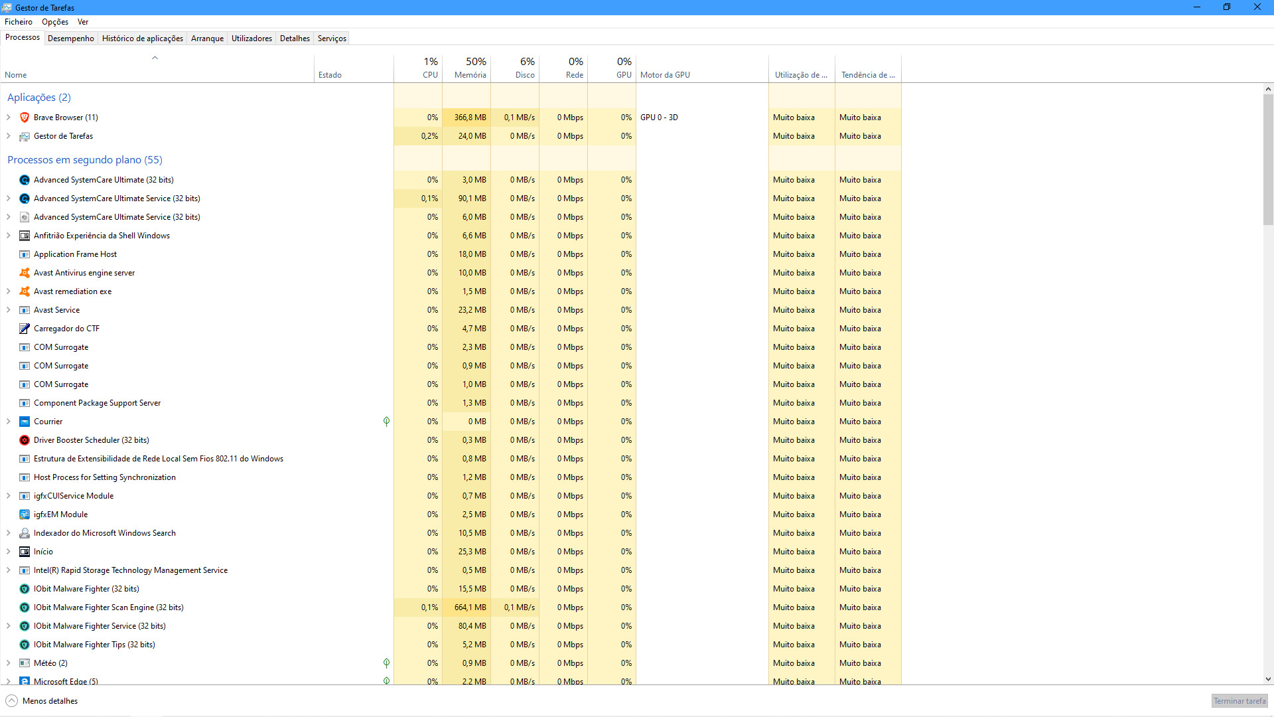Viewport: 1274px width, 717px height.
Task: Expand Indexador do Microsoft Windows Search
Action: 9,533
